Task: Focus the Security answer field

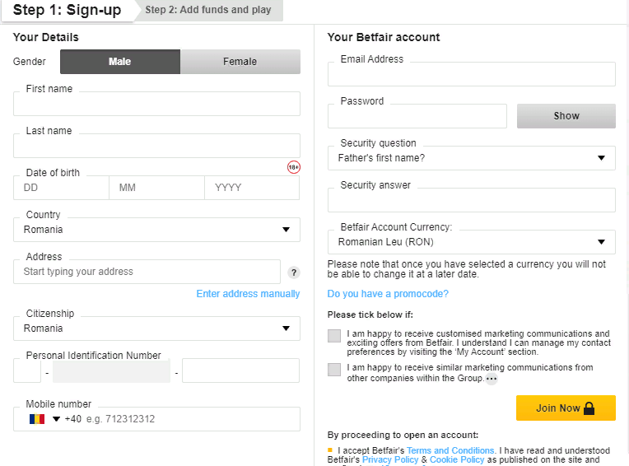Action: point(472,200)
